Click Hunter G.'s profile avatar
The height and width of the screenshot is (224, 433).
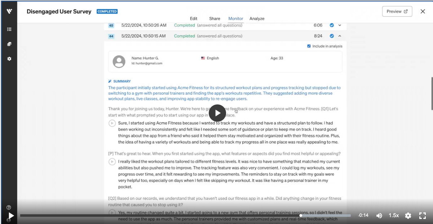pyautogui.click(x=119, y=62)
